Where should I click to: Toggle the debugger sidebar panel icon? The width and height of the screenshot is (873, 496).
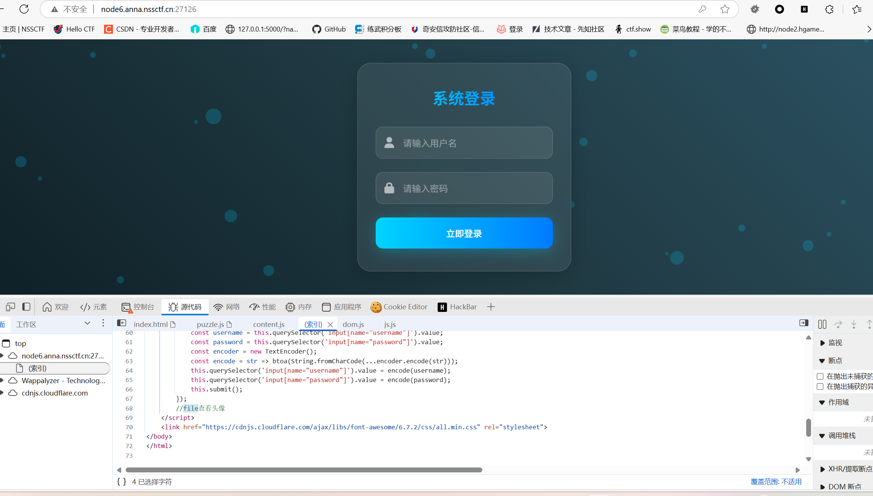pyautogui.click(x=804, y=323)
